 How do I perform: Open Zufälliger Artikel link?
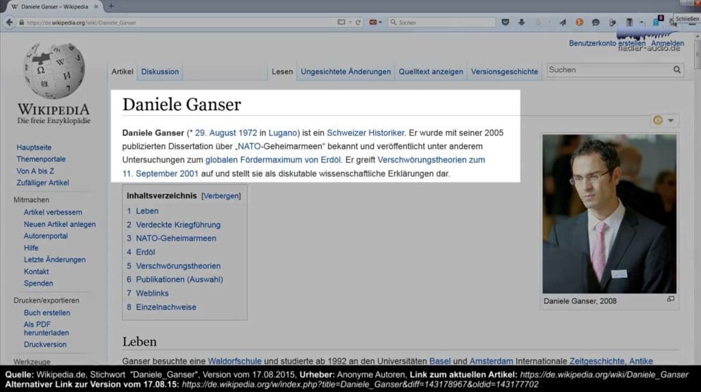click(42, 183)
